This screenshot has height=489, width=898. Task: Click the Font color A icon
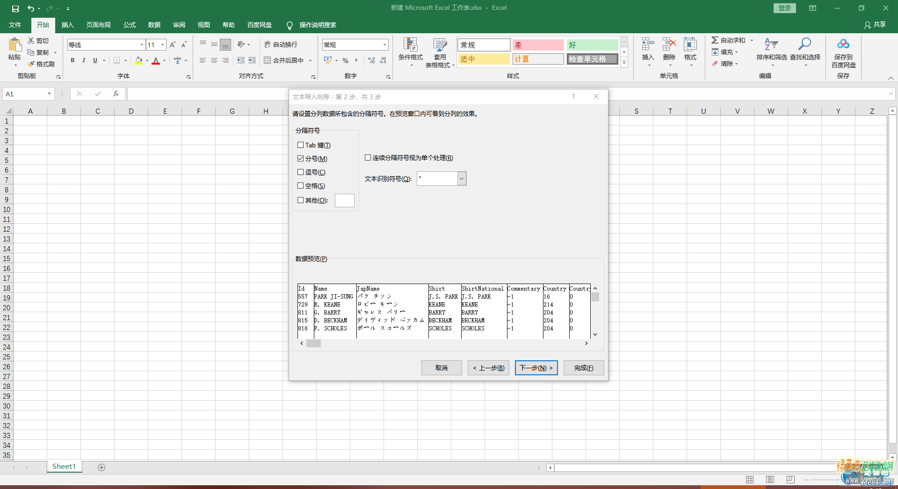coord(156,60)
